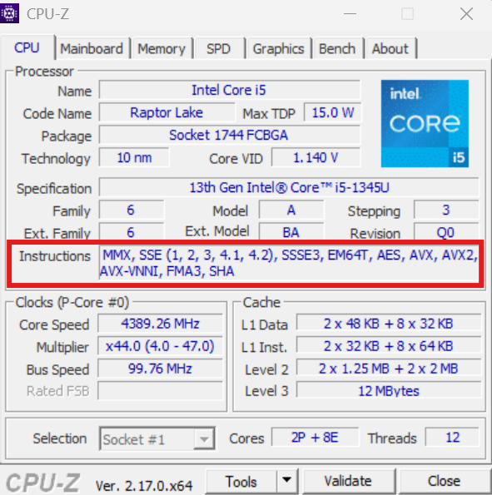Select the CPU tab

[x=27, y=48]
